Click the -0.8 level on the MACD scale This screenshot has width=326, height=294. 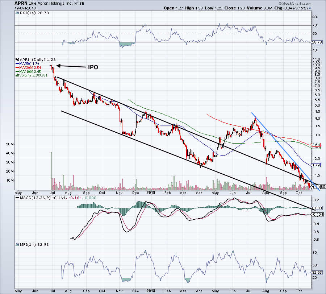point(316,240)
